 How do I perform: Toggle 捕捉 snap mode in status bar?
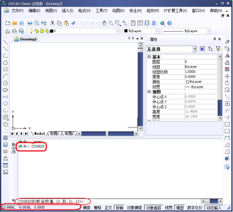87,207
